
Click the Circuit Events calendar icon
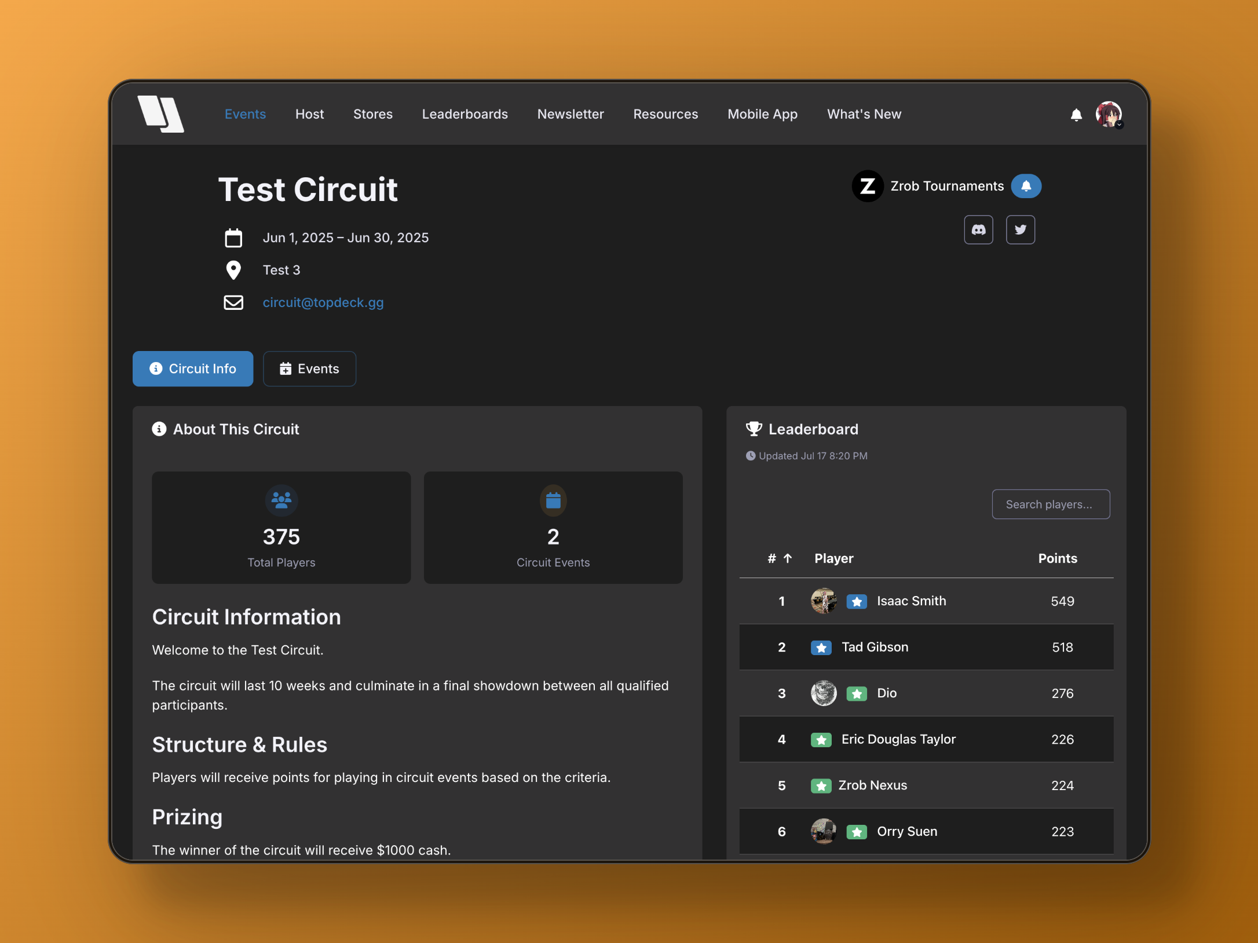click(553, 500)
